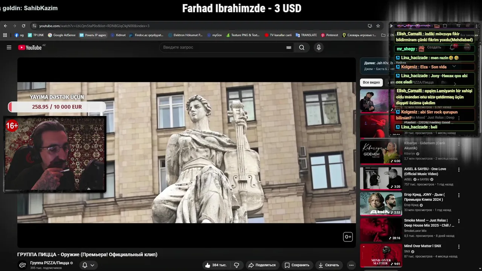This screenshot has height=271, width=482.
Task: Open the Xidmət bookmark
Action: (x=118, y=35)
